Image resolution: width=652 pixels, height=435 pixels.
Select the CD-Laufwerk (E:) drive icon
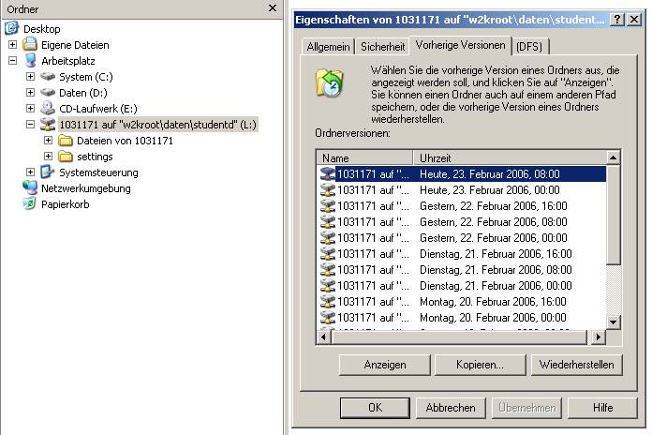pos(48,109)
